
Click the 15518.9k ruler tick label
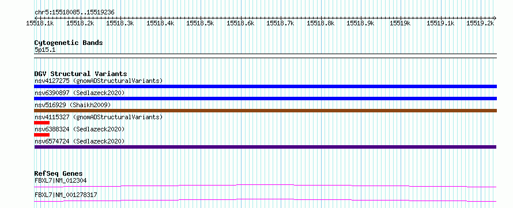[x=360, y=23]
